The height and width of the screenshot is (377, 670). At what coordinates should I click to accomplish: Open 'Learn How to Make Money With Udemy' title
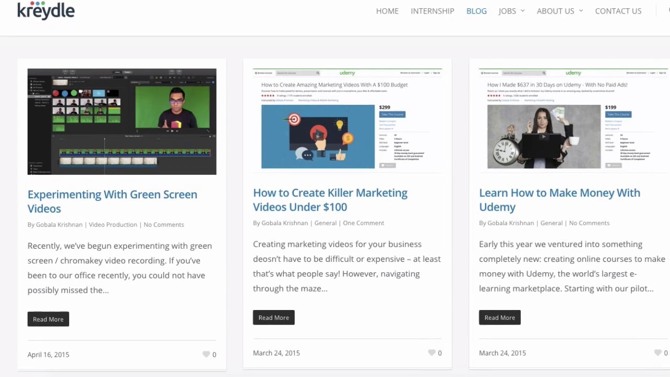coord(560,199)
